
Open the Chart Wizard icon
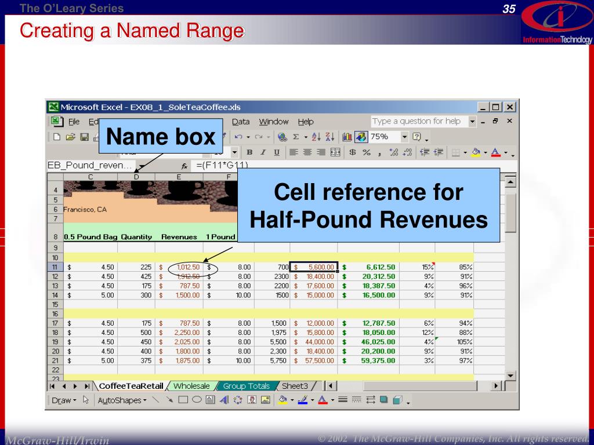click(x=347, y=137)
